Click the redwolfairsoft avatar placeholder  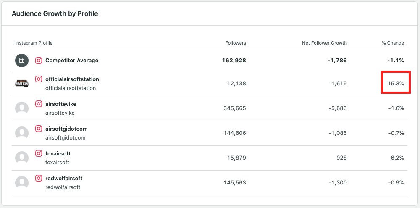click(x=22, y=182)
